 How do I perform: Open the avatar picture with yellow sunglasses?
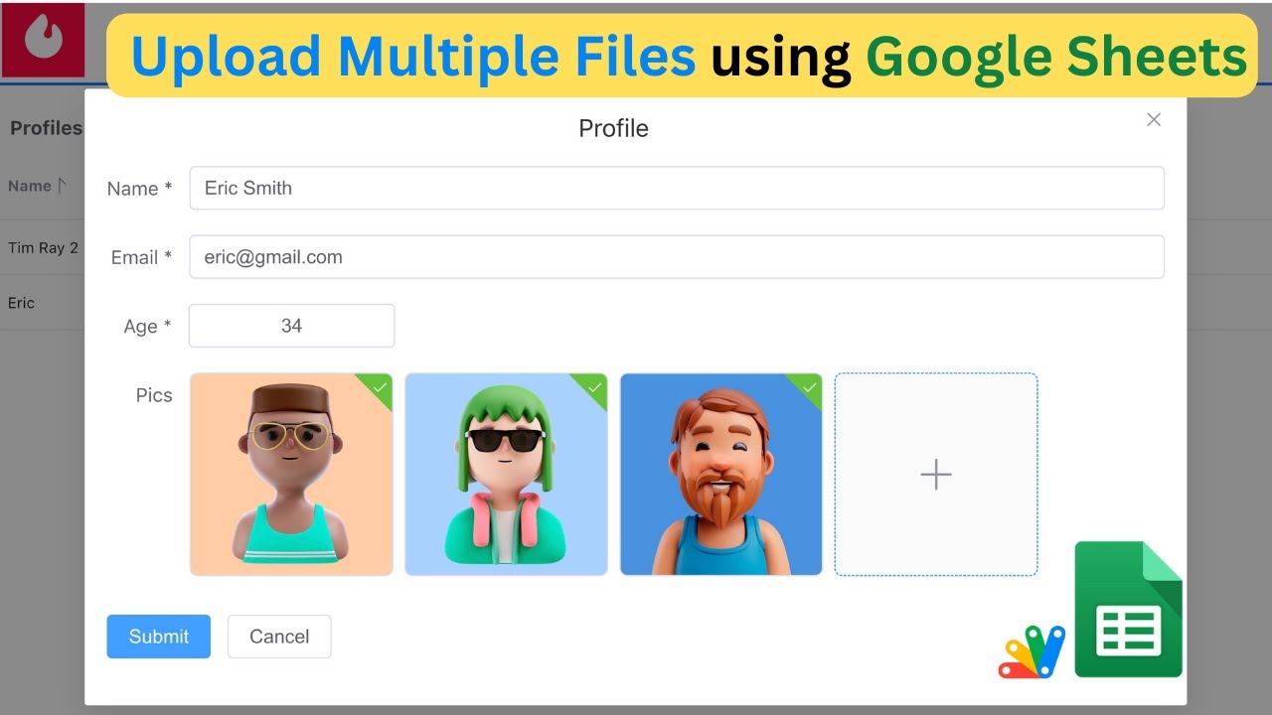(291, 474)
